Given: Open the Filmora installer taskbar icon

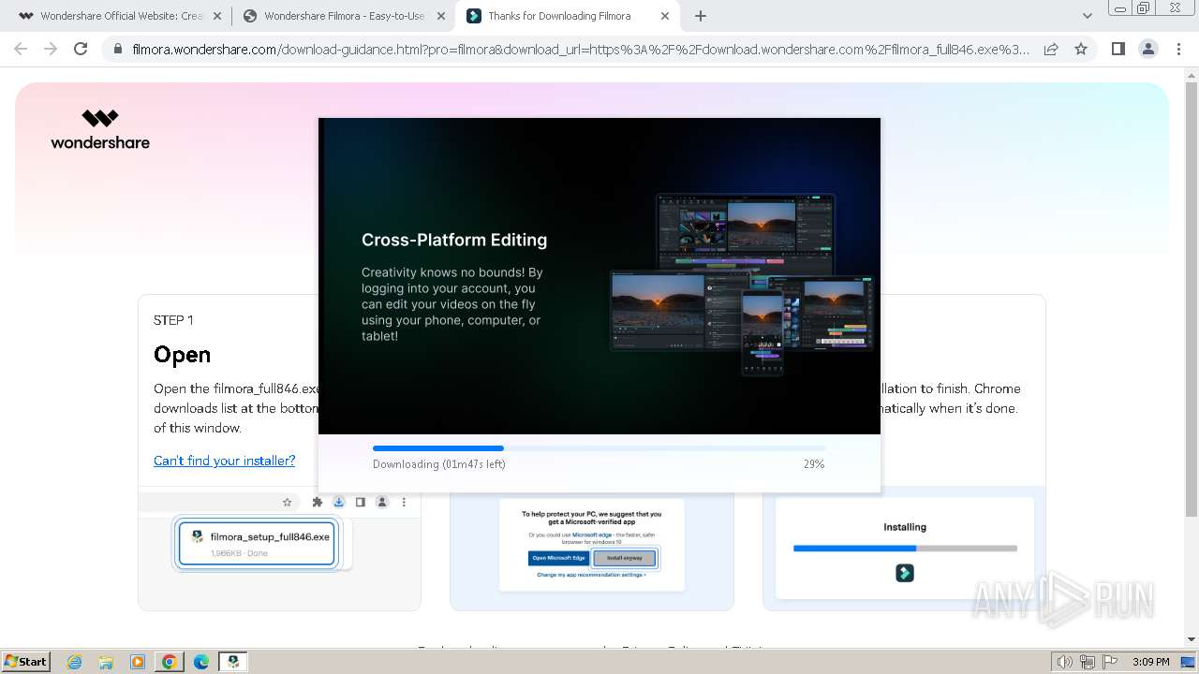Looking at the screenshot, I should 233,662.
